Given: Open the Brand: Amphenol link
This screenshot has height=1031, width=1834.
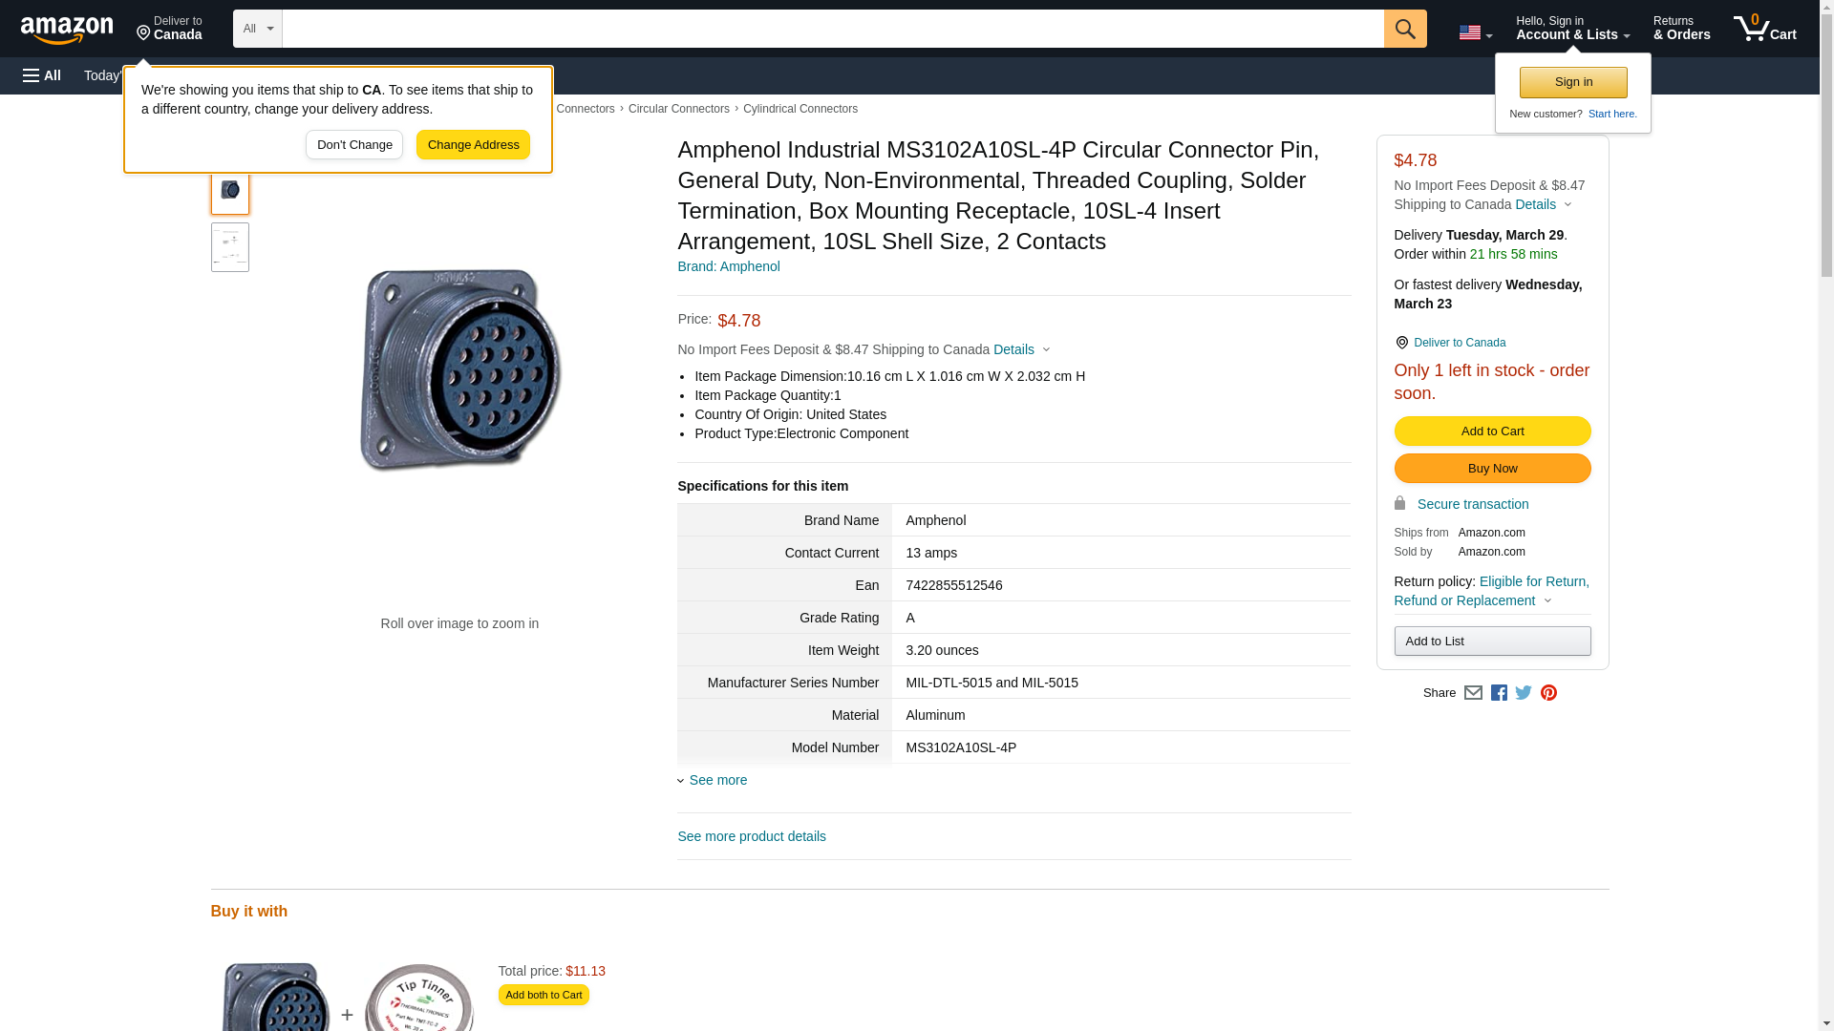Looking at the screenshot, I should (728, 266).
